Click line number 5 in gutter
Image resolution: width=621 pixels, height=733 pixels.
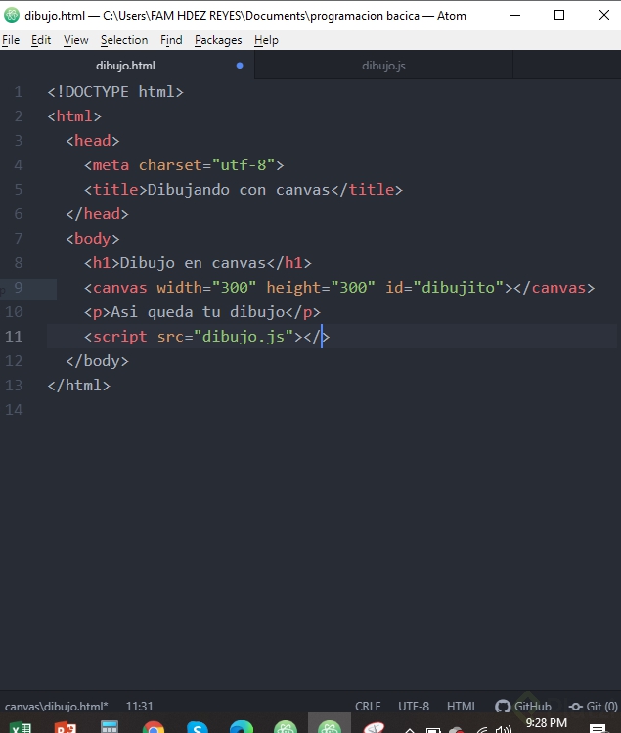pyautogui.click(x=19, y=189)
